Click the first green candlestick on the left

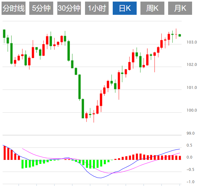click(4, 34)
